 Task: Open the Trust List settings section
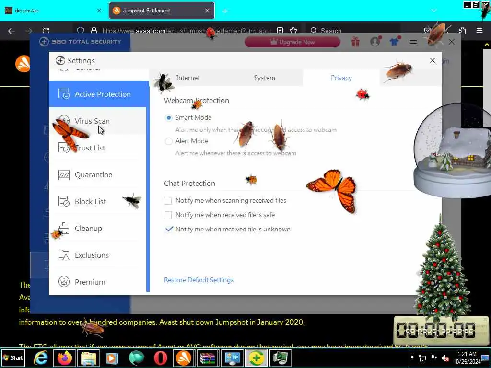(97, 148)
